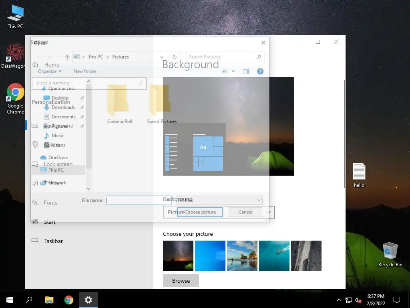The image size is (410, 308).
Task: Select the gray cliff wallpaper thumbnail
Action: pyautogui.click(x=306, y=256)
